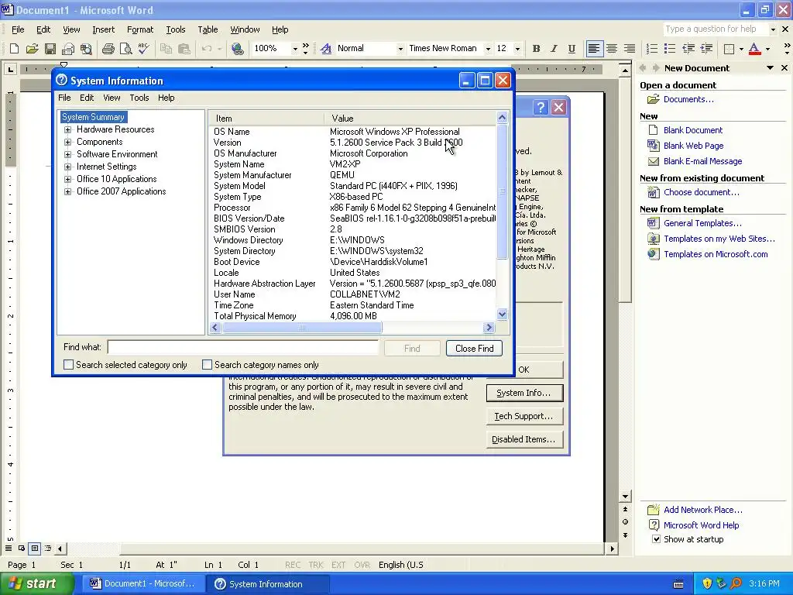
Task: Click the Open folder toolbar icon
Action: [32, 49]
